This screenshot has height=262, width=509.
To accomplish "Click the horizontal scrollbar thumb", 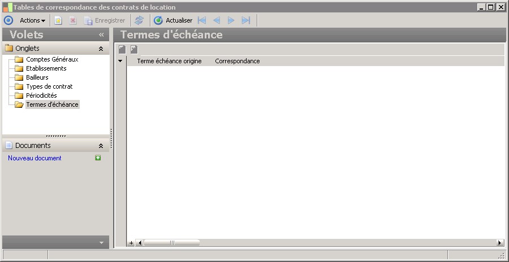I will [x=172, y=243].
